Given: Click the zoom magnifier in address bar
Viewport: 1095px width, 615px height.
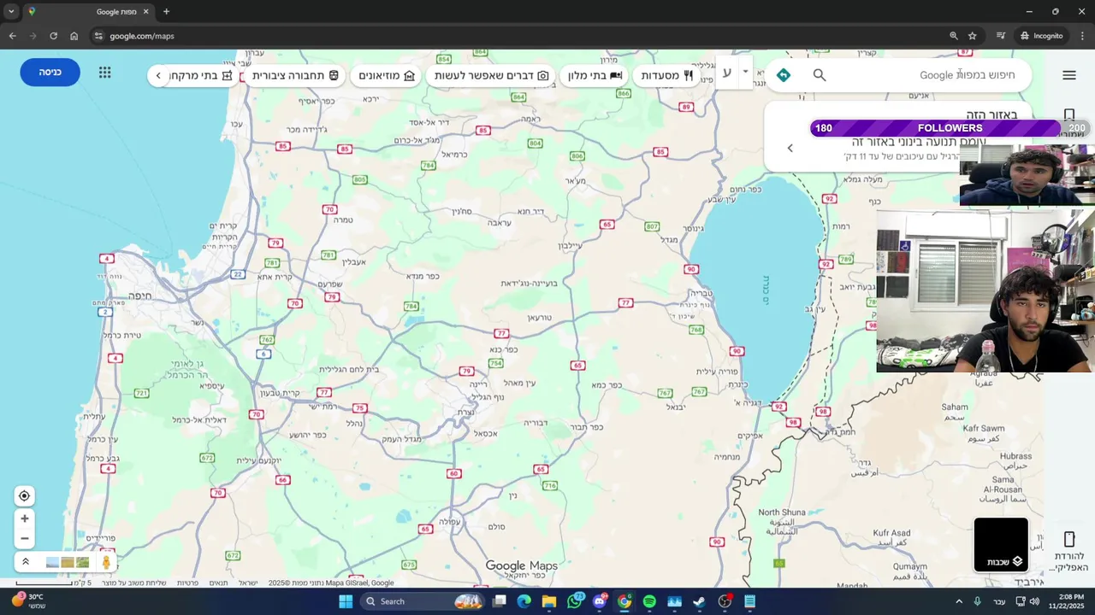Looking at the screenshot, I should 953,36.
